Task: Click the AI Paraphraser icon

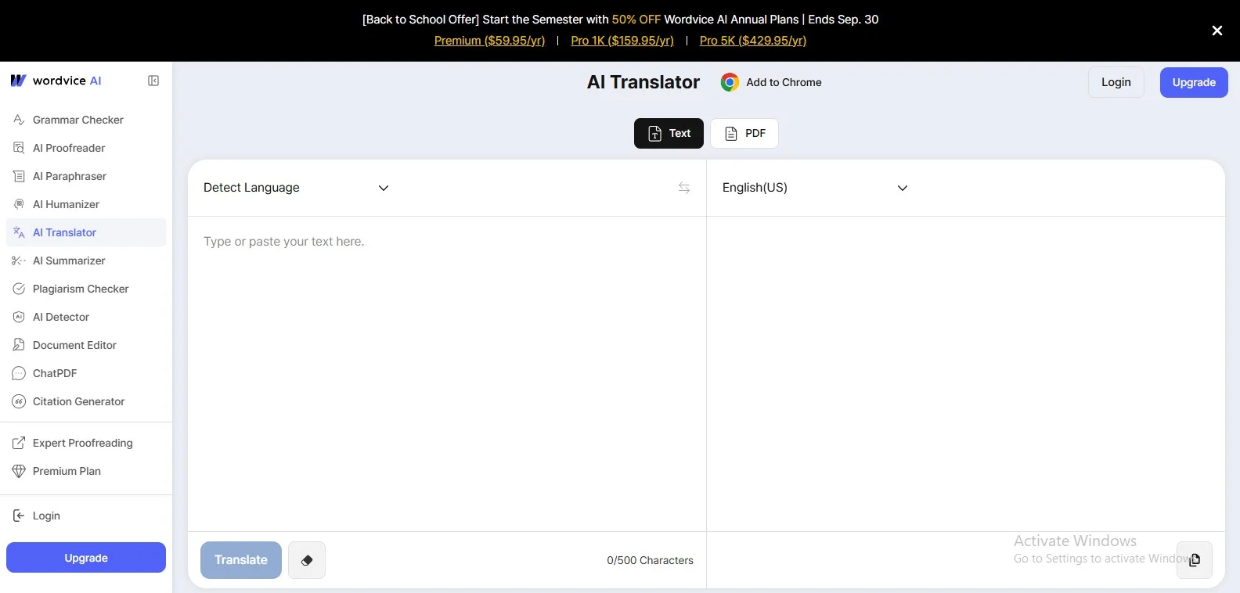Action: point(19,176)
